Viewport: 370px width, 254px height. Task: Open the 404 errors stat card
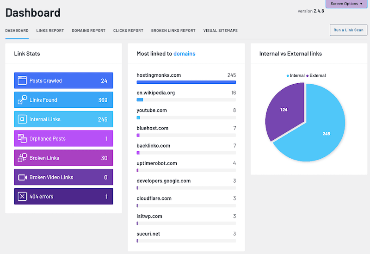63,197
